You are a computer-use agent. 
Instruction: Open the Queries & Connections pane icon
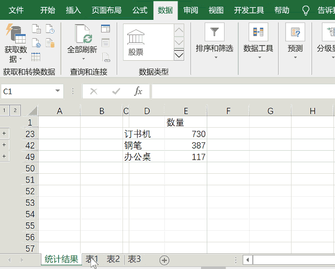[106, 29]
